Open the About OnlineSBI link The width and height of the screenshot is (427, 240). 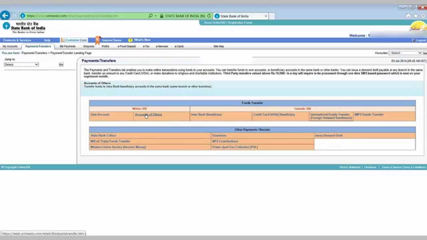(215, 23)
